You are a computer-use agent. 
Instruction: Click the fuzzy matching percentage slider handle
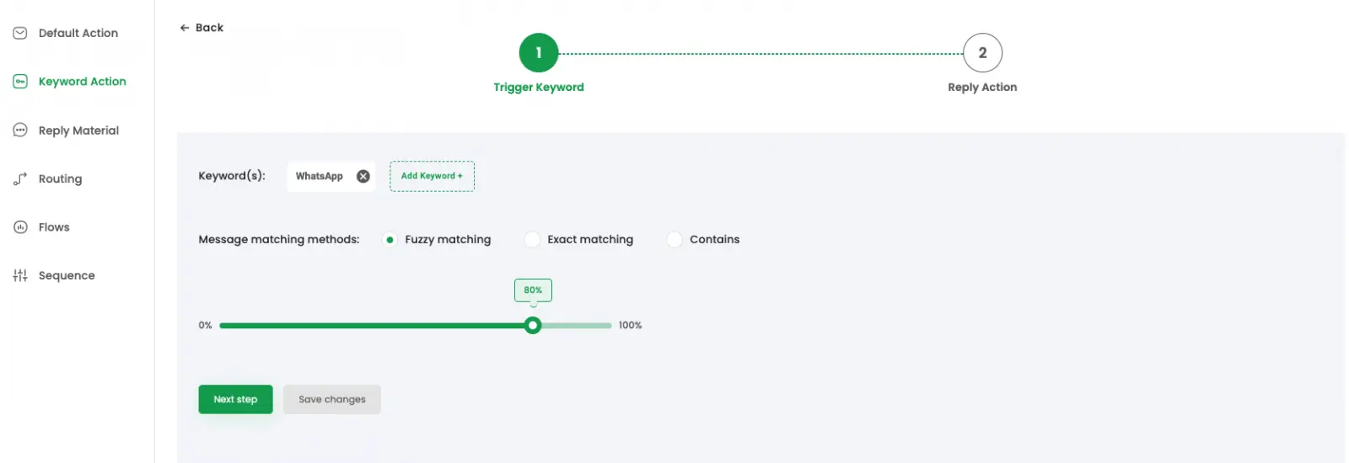(533, 326)
